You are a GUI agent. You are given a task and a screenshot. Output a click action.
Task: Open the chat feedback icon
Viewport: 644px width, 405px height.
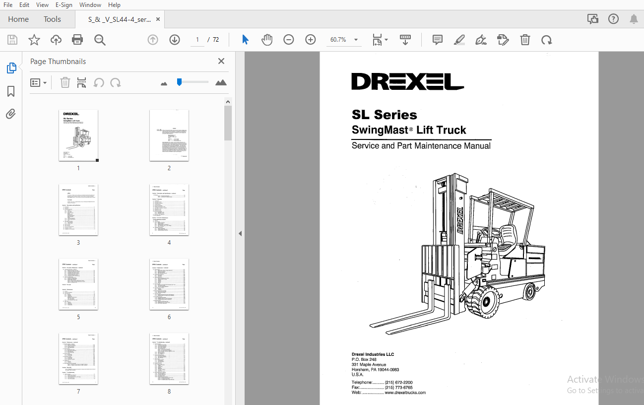pyautogui.click(x=593, y=19)
